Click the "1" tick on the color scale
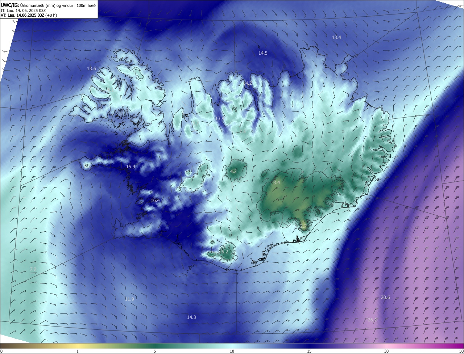Screen dimensions: 464x354 [x=78, y=351]
